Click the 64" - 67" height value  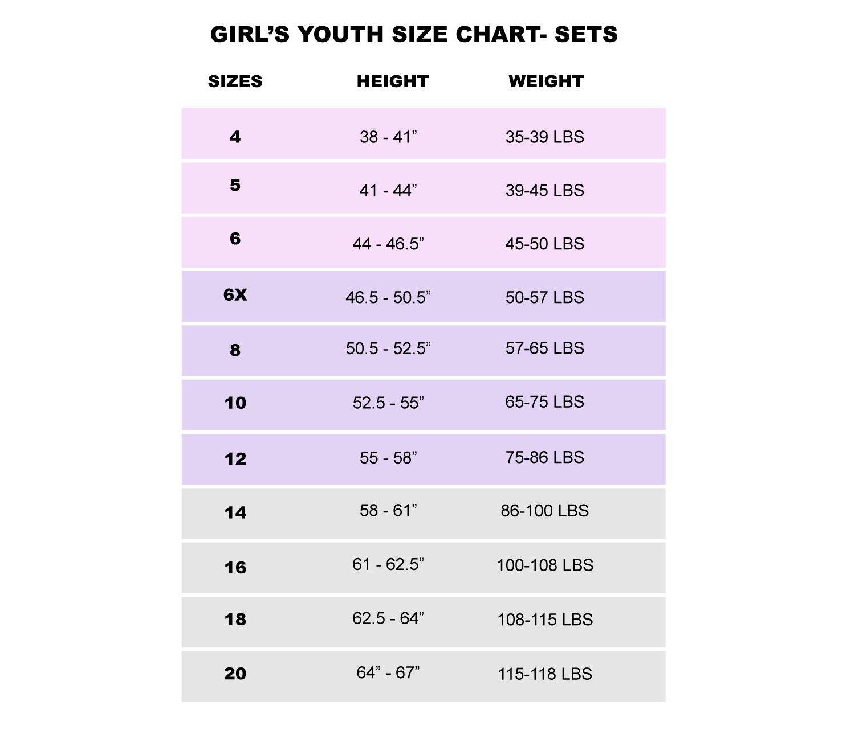pyautogui.click(x=388, y=672)
